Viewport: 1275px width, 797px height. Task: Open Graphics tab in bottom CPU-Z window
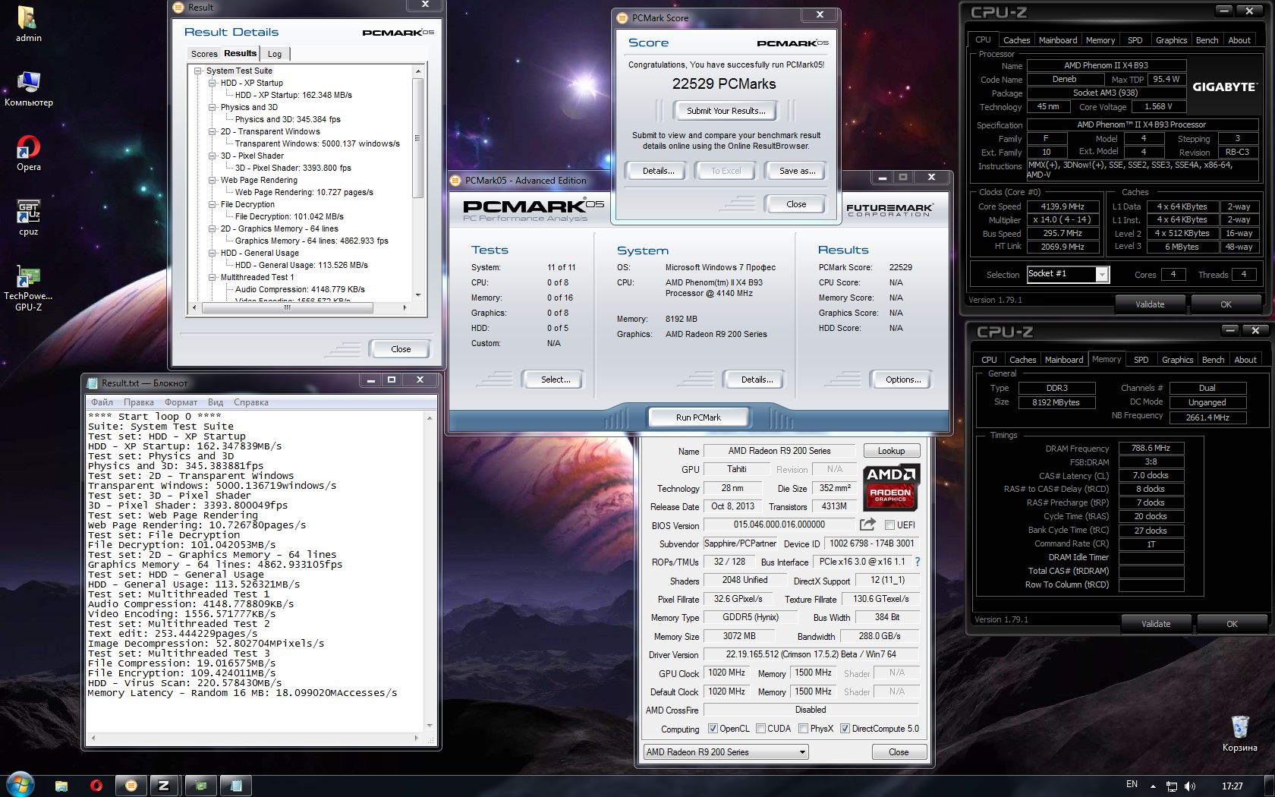point(1177,360)
